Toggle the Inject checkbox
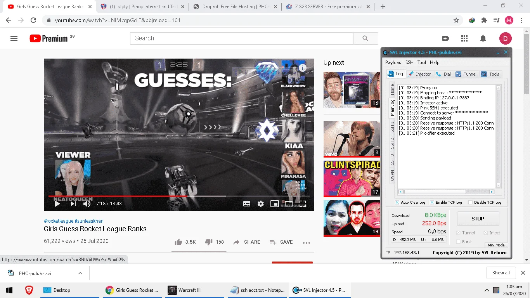 tap(485, 233)
